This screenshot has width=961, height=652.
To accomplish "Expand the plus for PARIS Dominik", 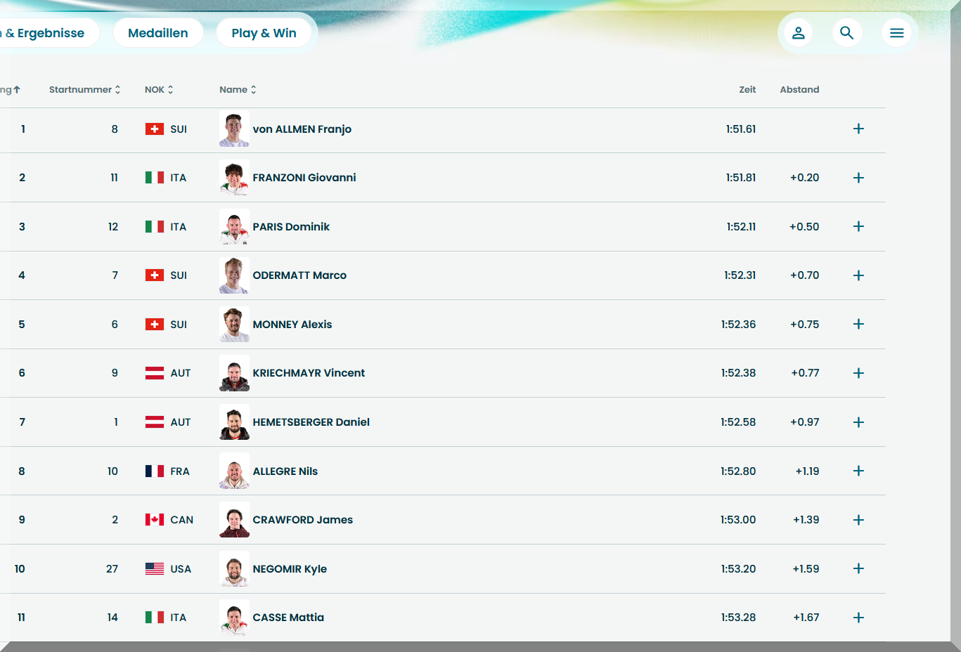I will [x=858, y=226].
